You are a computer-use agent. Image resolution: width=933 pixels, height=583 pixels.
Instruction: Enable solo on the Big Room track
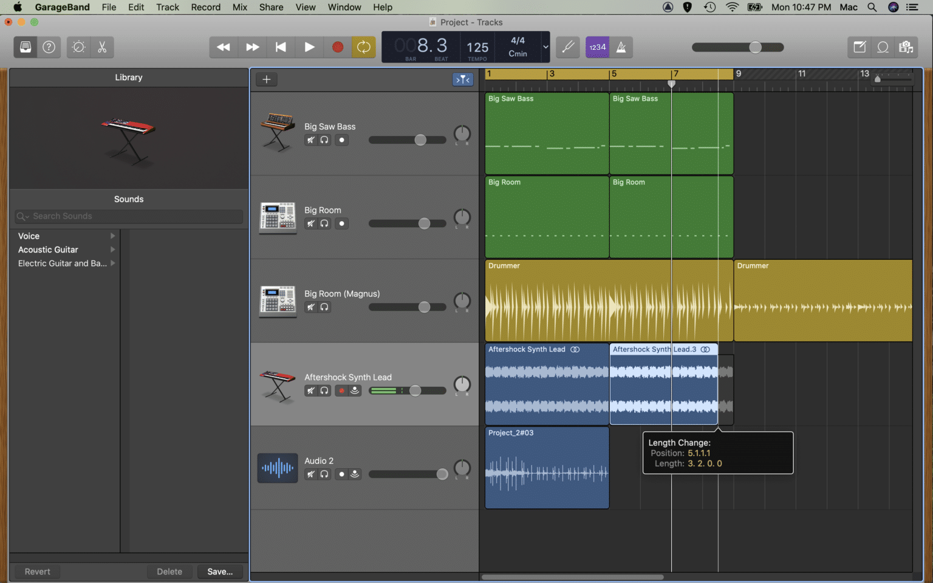point(325,223)
